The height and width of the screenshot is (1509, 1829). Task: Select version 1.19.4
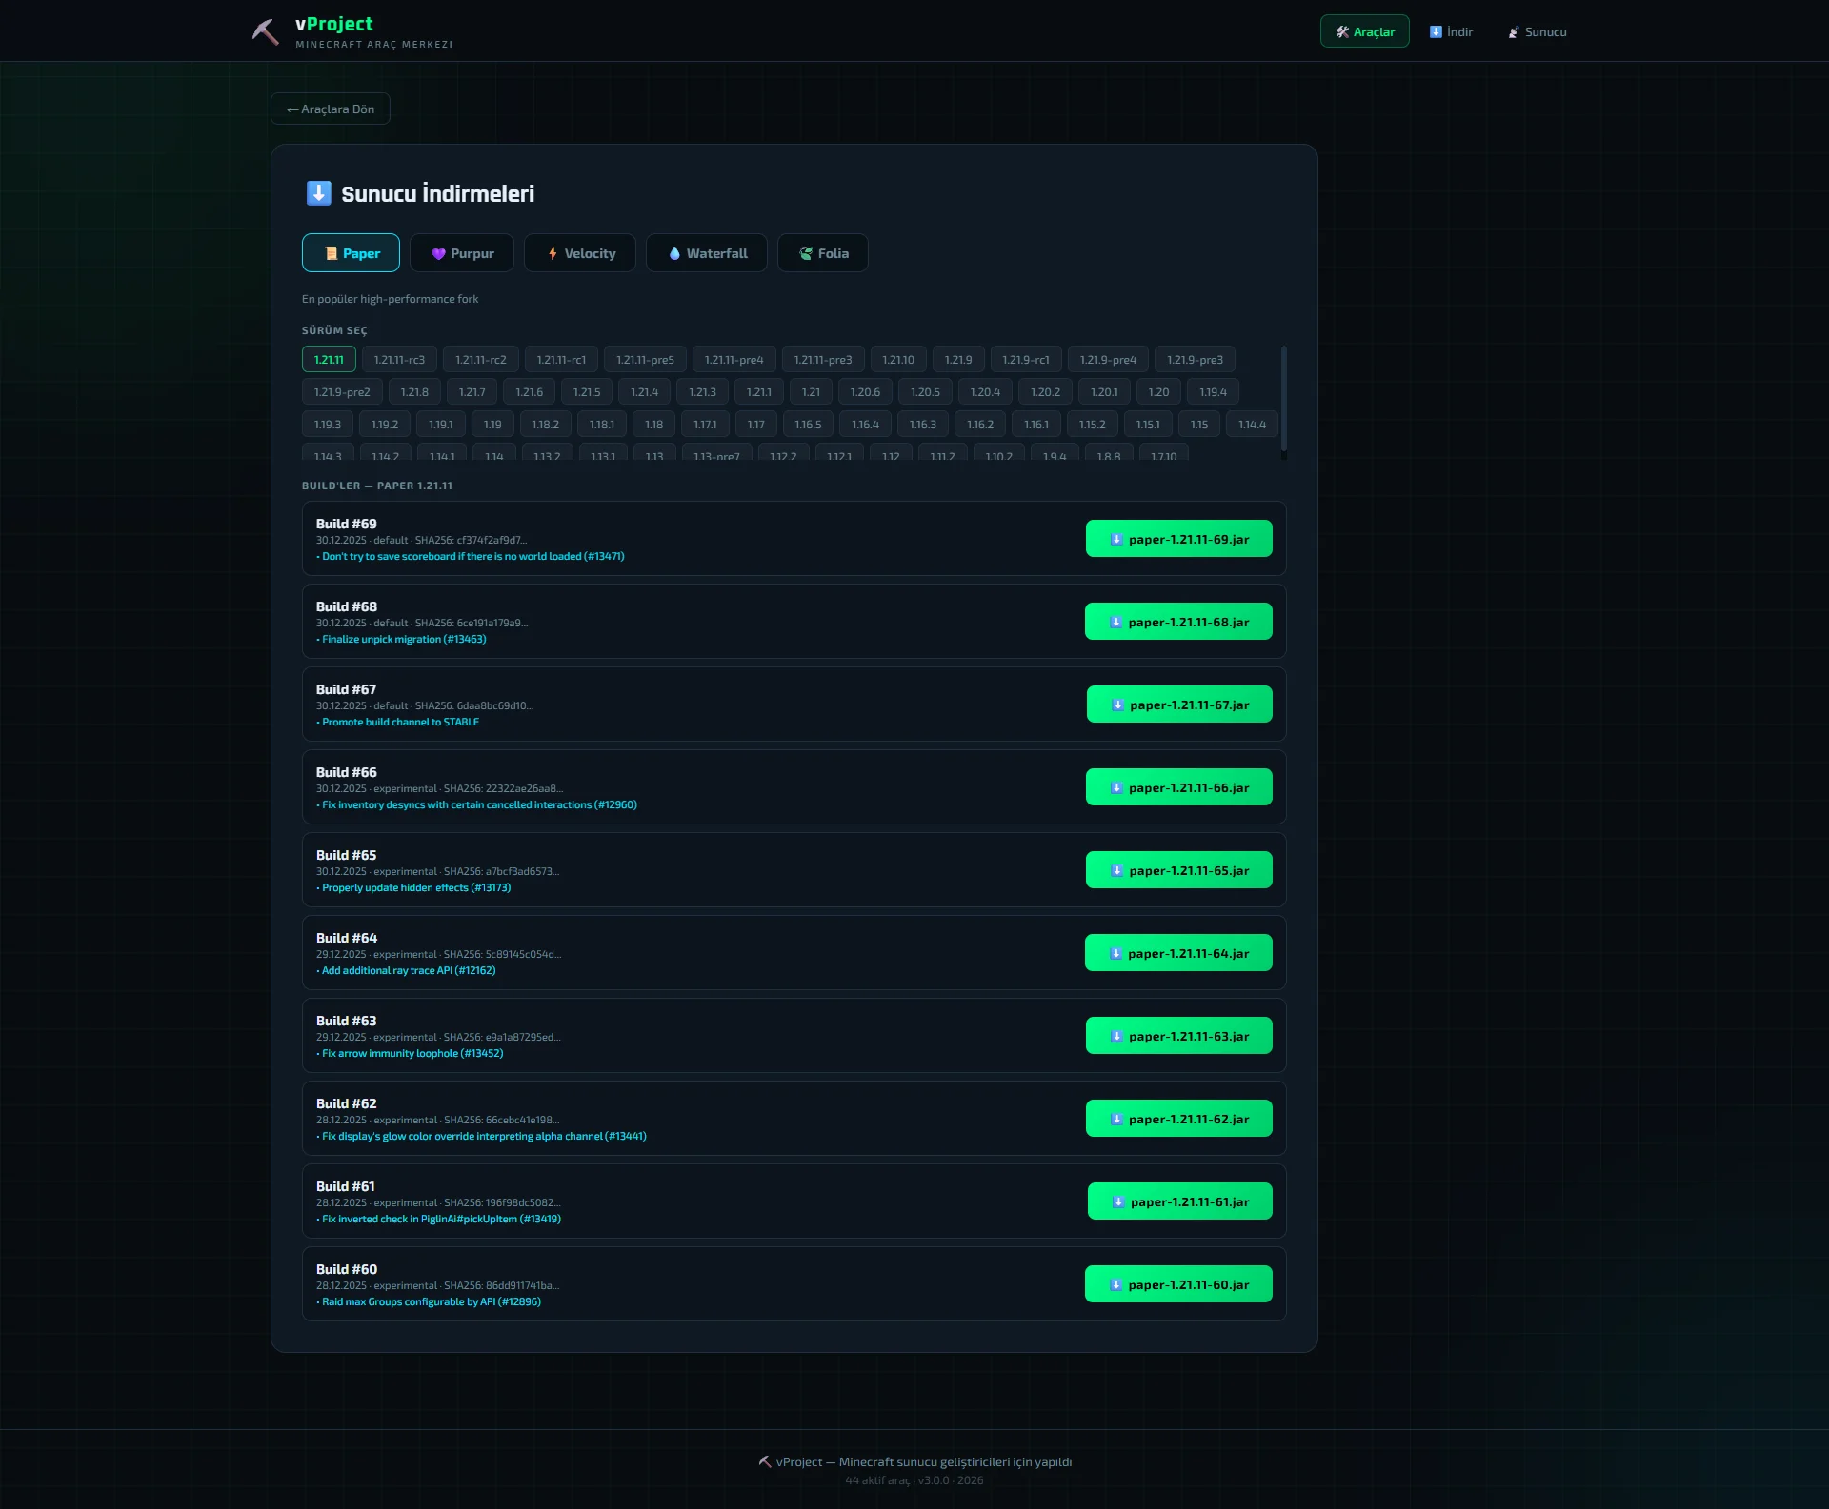(1213, 392)
